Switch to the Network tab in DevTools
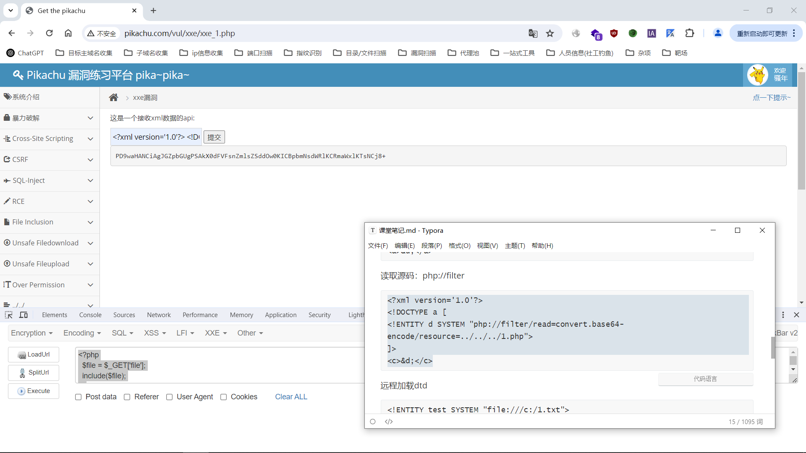 [159, 315]
